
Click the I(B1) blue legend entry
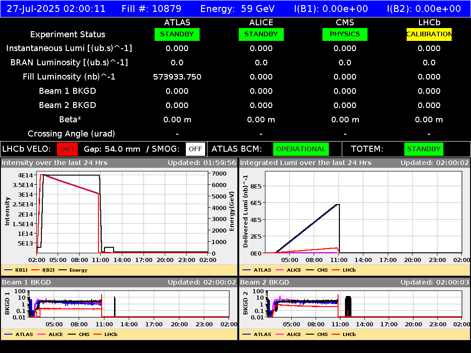coord(16,270)
